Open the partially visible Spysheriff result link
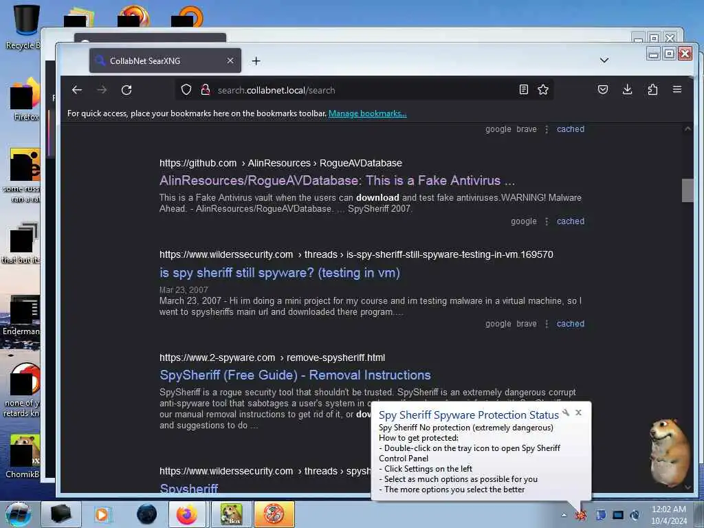704x528 pixels. click(x=189, y=489)
